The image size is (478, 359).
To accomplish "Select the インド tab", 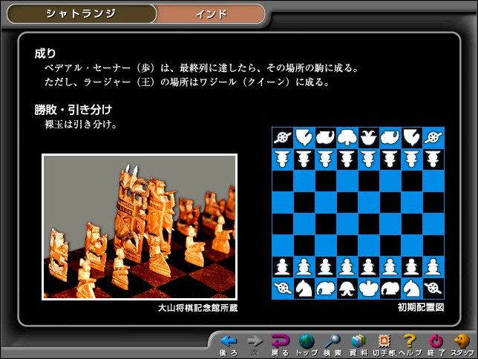I will [211, 13].
